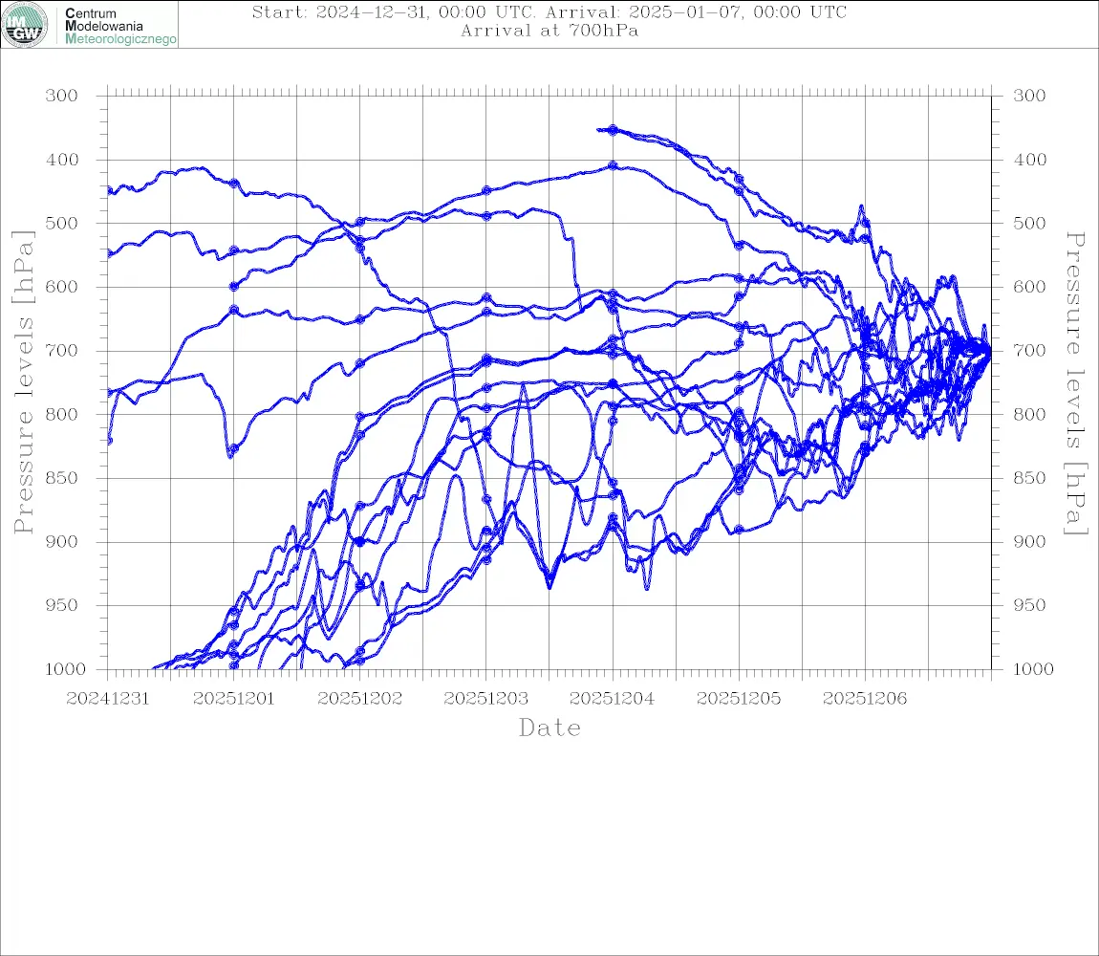Click the left axis label 700
Image resolution: width=1099 pixels, height=956 pixels.
(x=62, y=351)
